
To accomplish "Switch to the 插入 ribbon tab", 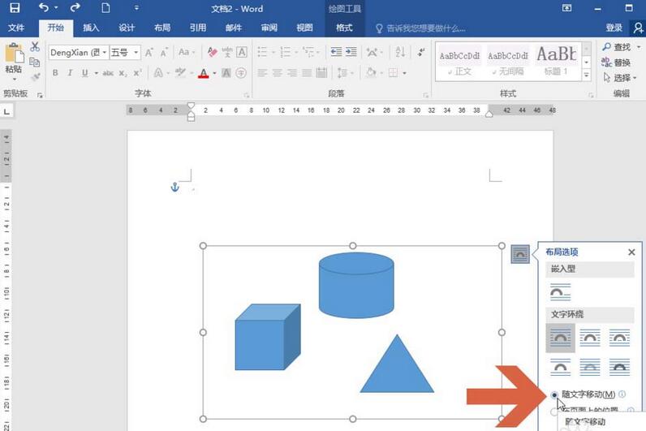I will click(91, 28).
